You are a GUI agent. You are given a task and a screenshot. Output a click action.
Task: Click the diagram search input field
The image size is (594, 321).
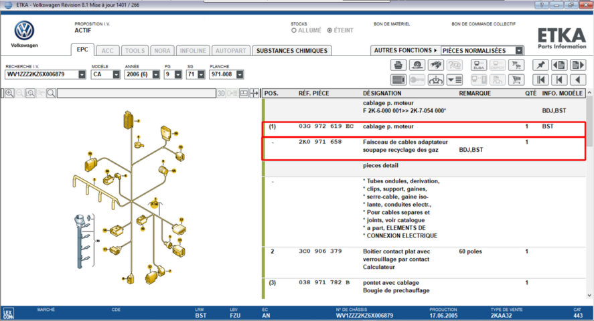137,93
